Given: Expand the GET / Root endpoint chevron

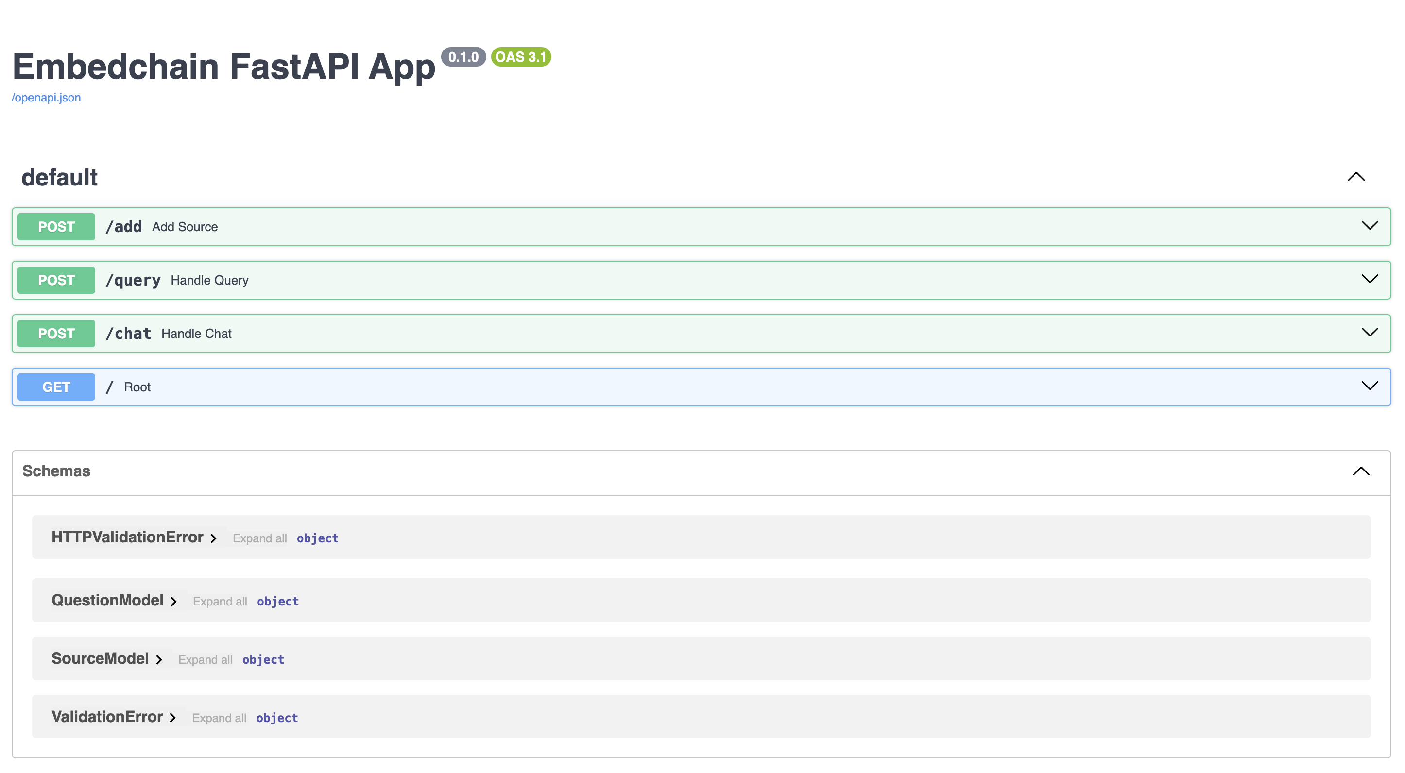Looking at the screenshot, I should tap(1369, 386).
